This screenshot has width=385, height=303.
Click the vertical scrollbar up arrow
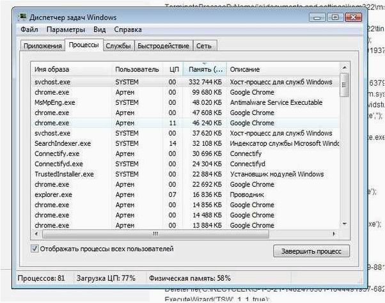(344, 68)
